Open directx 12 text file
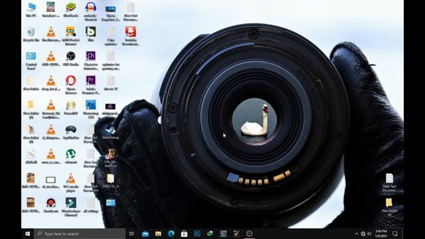The height and width of the screenshot is (239, 425). [110, 83]
